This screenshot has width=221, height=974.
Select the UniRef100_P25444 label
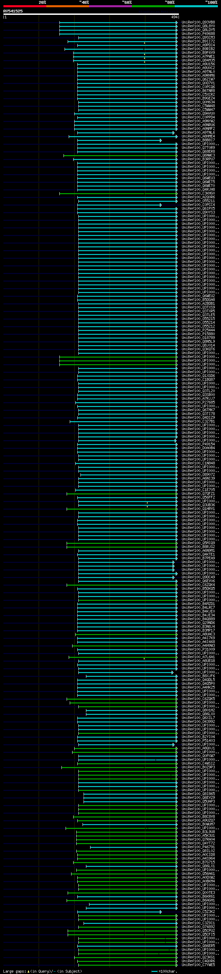(198, 330)
